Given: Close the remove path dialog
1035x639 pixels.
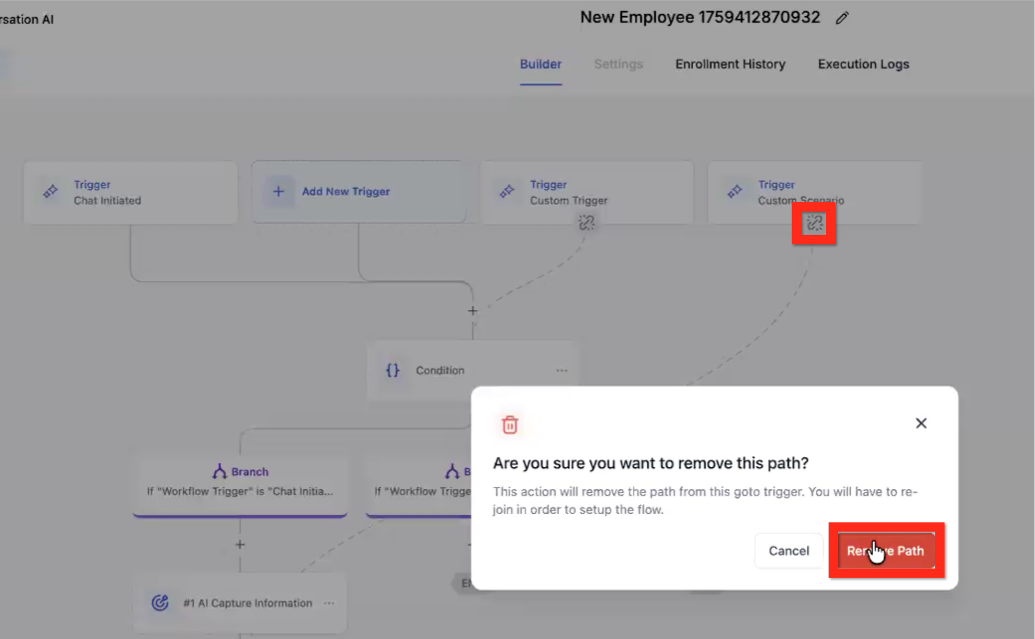Looking at the screenshot, I should pos(921,423).
